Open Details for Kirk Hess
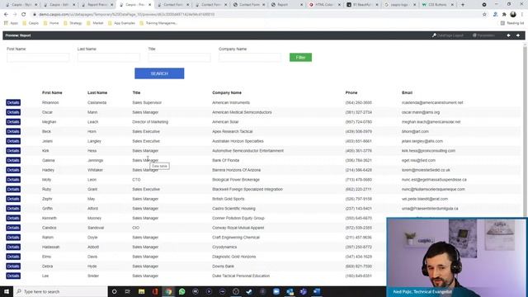 13,150
